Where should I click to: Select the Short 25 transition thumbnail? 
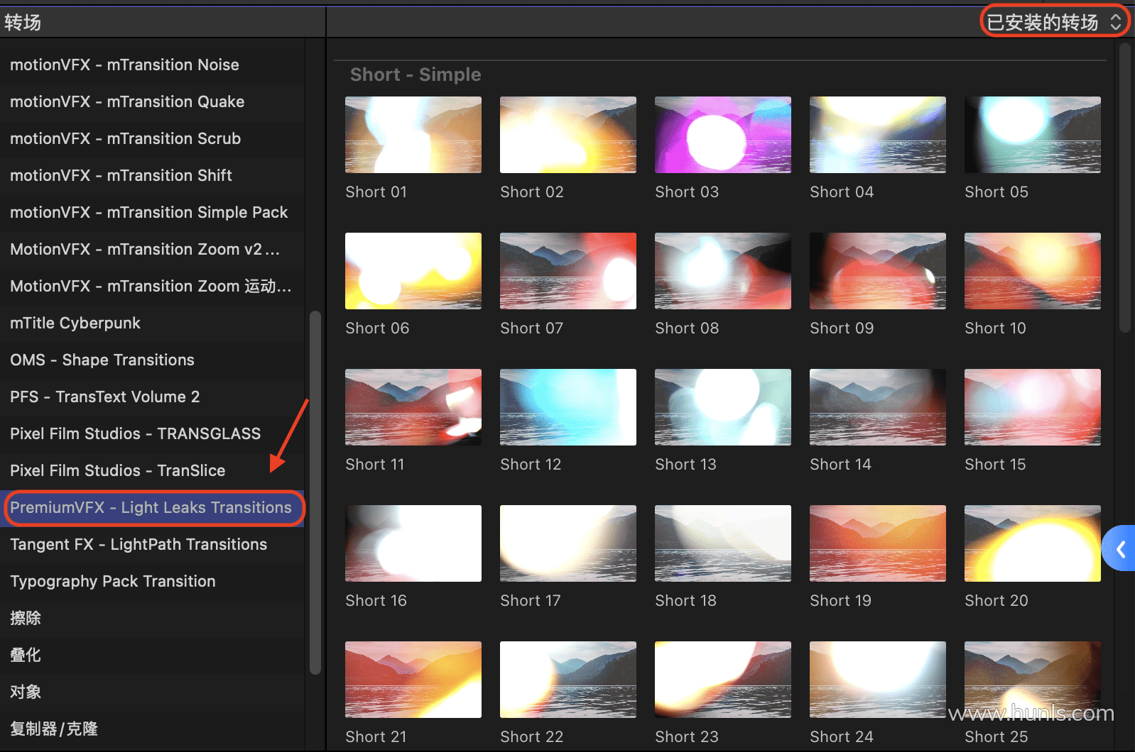[x=1033, y=680]
